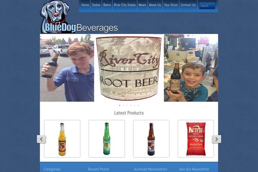The image size is (258, 172).
Task: Click the Join Our Newsletter heading
Action: click(194, 169)
